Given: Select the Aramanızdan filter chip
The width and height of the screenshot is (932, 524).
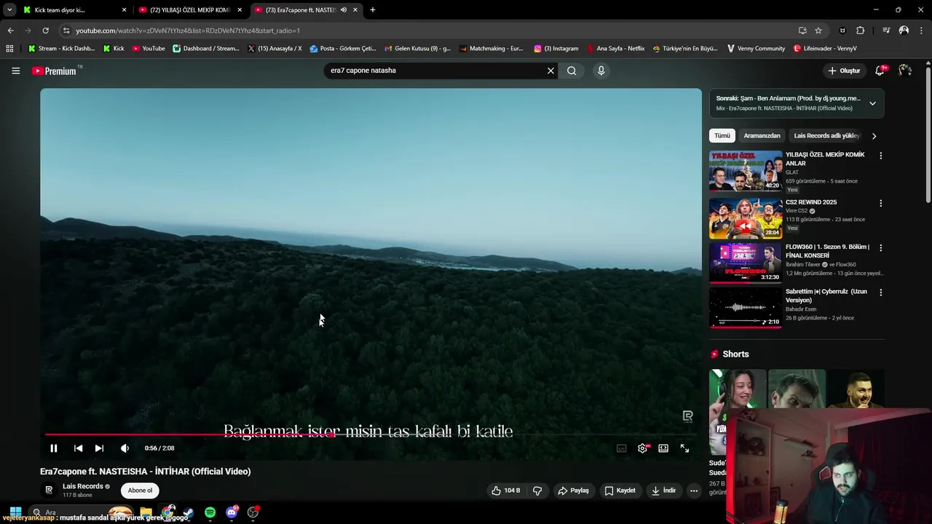Looking at the screenshot, I should 762,135.
